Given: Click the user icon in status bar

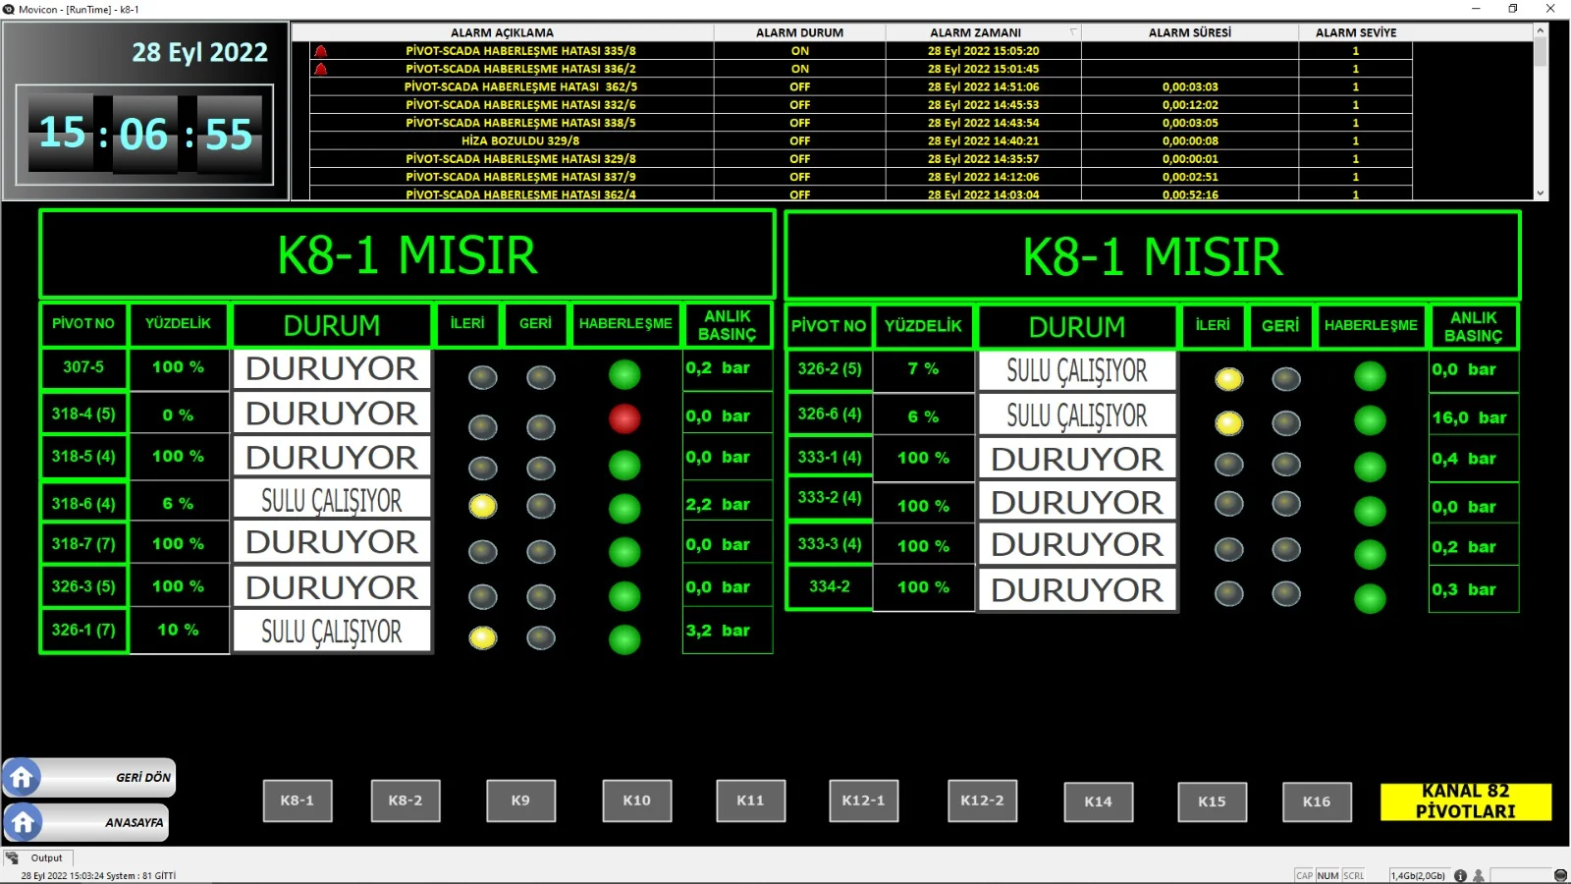Looking at the screenshot, I should (1478, 875).
